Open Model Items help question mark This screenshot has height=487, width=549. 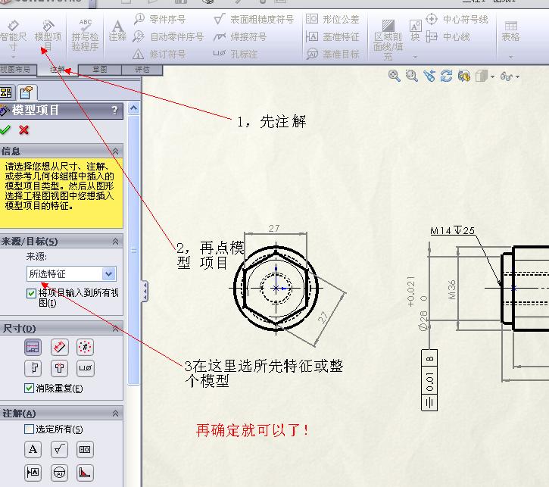pyautogui.click(x=115, y=111)
